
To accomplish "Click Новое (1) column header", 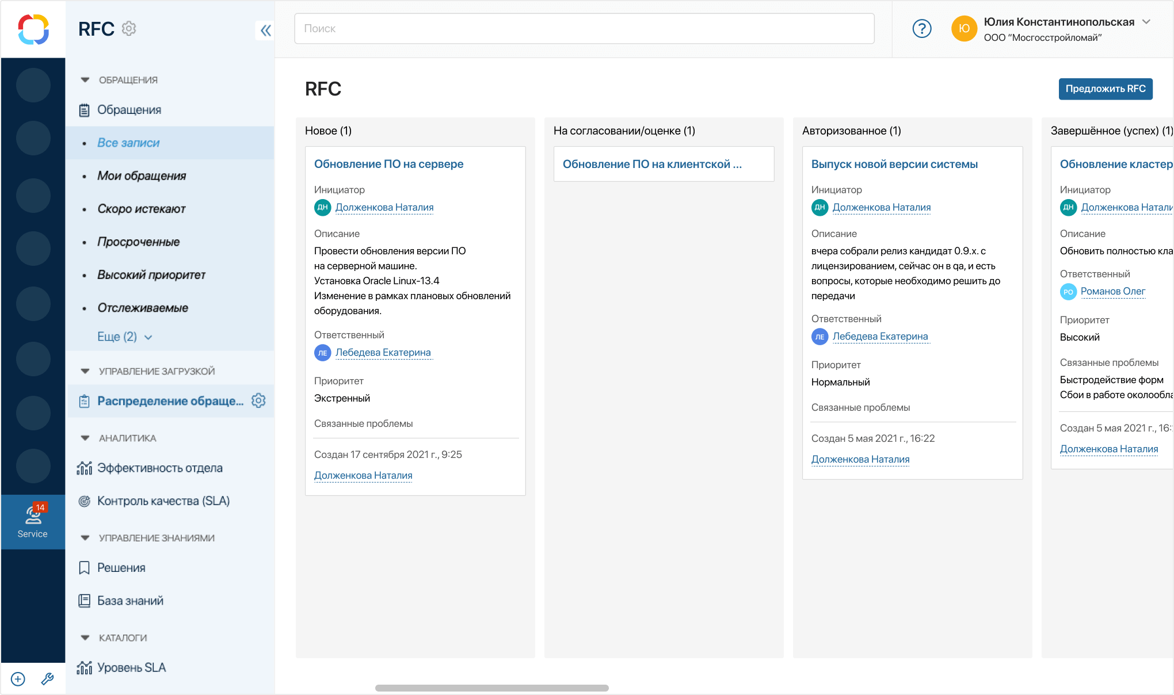I will tap(328, 131).
